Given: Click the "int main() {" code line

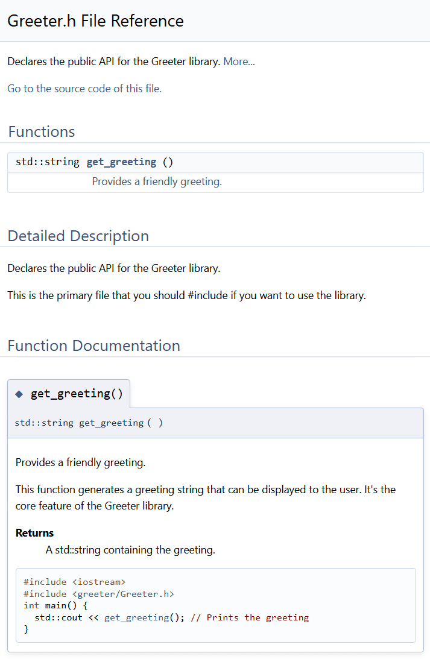Looking at the screenshot, I should point(55,605).
